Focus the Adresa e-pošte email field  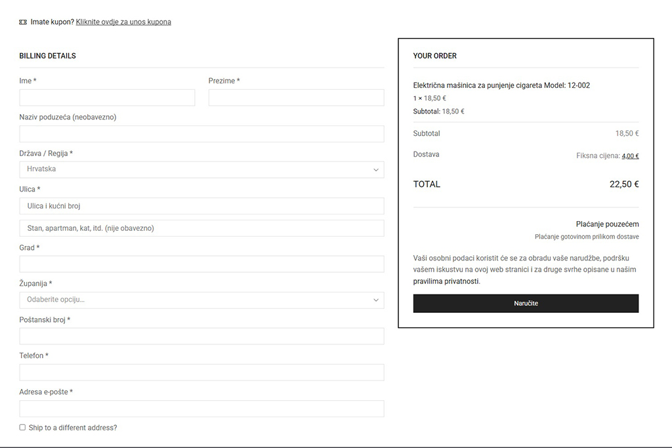pyautogui.click(x=201, y=409)
